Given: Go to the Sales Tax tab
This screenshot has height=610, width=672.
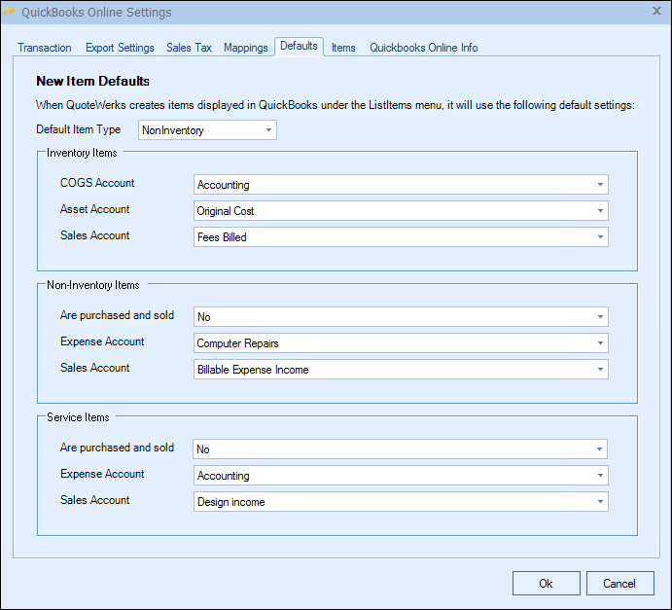Looking at the screenshot, I should click(189, 48).
